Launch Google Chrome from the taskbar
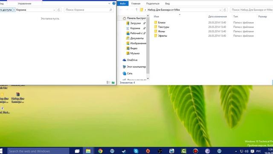The image size is (273, 154). [x=100, y=151]
